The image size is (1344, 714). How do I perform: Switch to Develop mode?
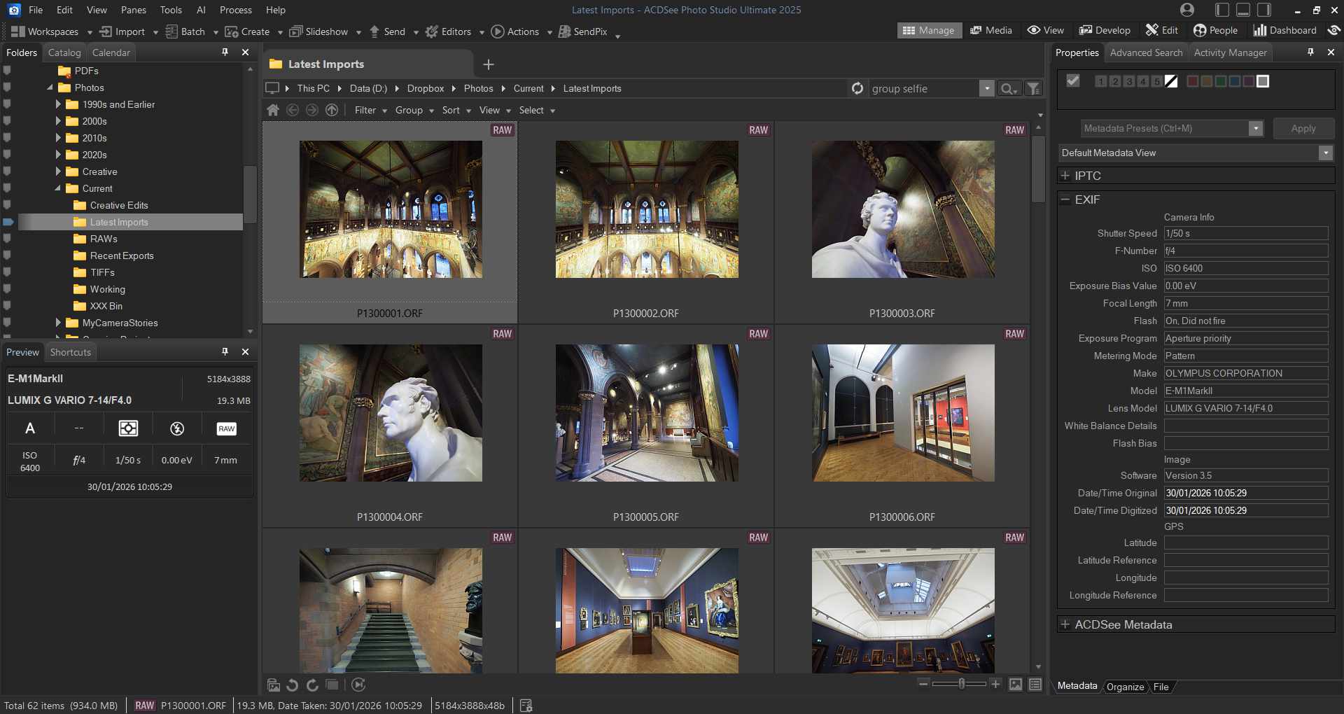coord(1105,30)
